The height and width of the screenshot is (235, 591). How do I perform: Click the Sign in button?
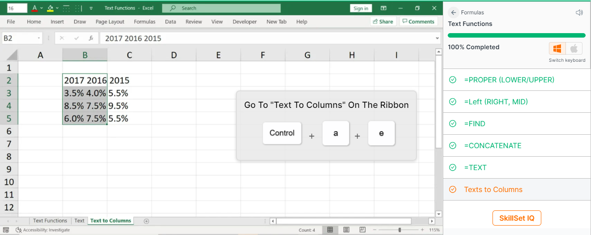coord(361,8)
